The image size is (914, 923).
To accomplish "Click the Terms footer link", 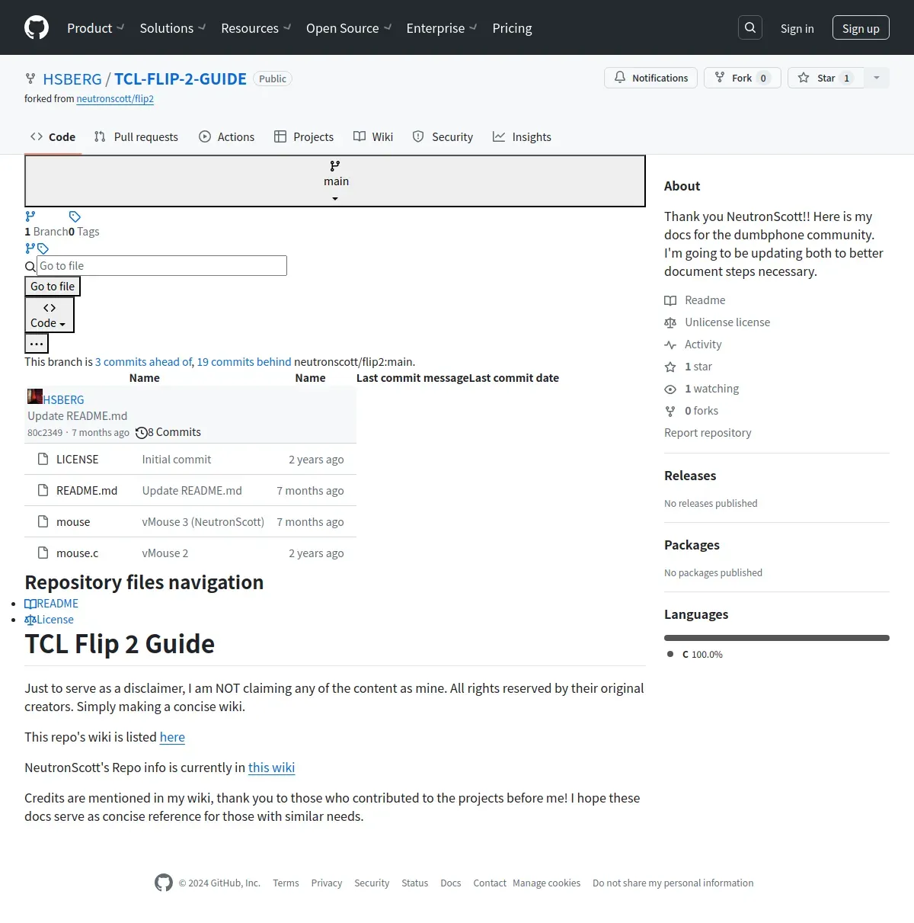I will coord(286,883).
